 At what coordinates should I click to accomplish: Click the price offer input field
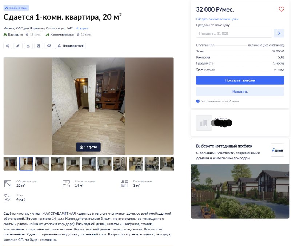click(234, 33)
